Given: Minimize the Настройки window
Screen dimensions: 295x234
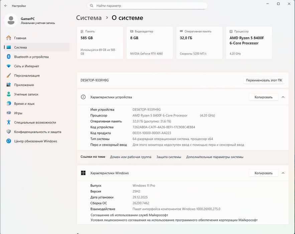Looking at the screenshot, I should pos(268,4).
